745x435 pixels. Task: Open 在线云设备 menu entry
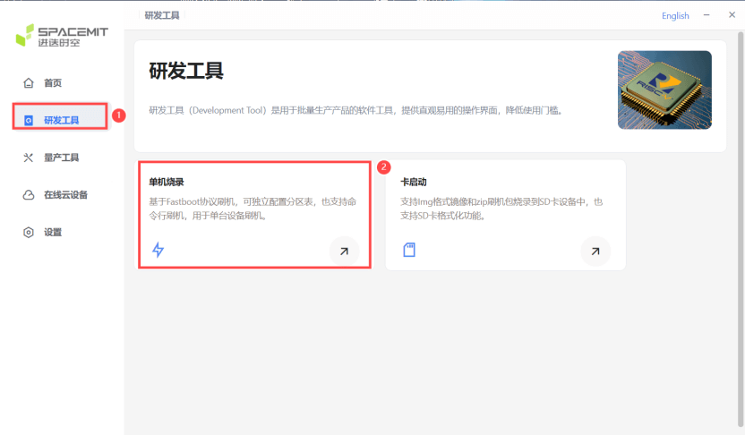(65, 195)
